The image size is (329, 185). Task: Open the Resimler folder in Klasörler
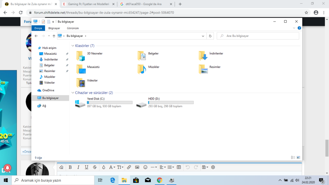(209, 69)
